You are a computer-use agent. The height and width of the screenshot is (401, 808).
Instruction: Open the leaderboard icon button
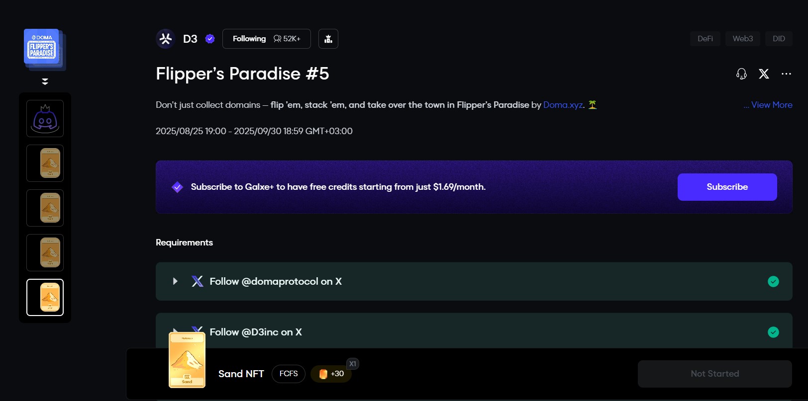tap(328, 39)
